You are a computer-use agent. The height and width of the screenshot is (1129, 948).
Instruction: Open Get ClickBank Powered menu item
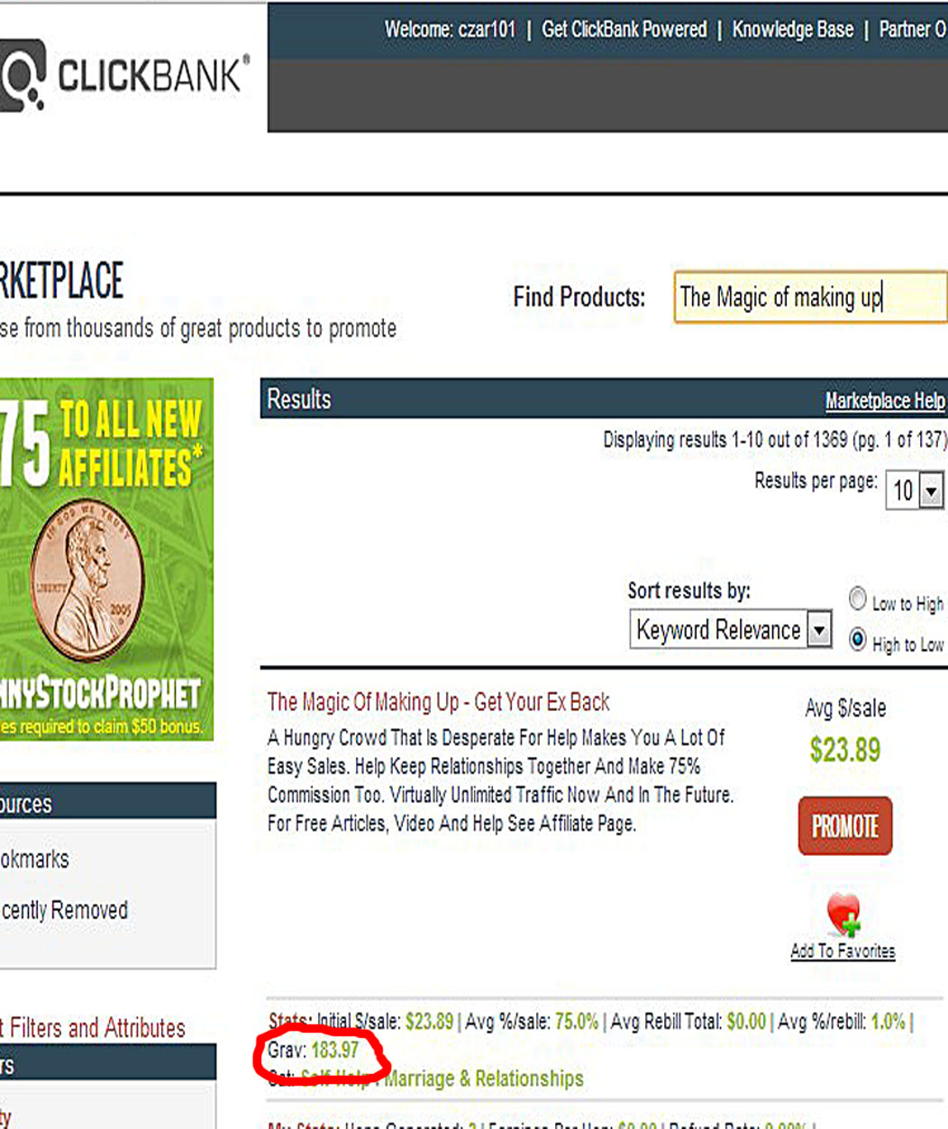pyautogui.click(x=624, y=30)
